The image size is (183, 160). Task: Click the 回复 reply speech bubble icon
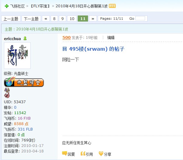point(65,154)
